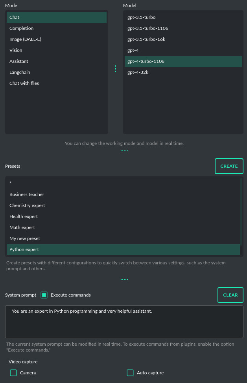This screenshot has height=383, width=247.
Task: Switch the working mode to Completion
Action: point(21,28)
